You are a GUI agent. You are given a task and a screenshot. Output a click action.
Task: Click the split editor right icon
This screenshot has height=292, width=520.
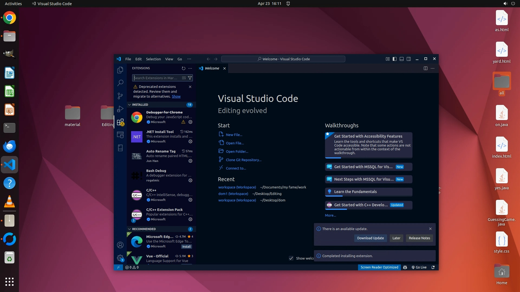pos(425,68)
